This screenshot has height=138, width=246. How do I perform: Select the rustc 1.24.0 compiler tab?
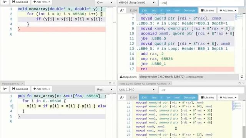point(143,84)
